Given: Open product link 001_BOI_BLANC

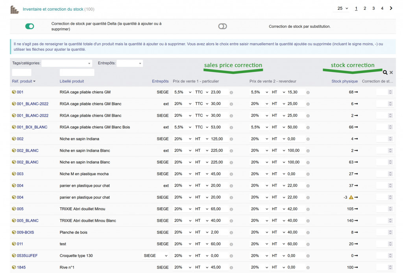Looking at the screenshot, I should coord(32,127).
